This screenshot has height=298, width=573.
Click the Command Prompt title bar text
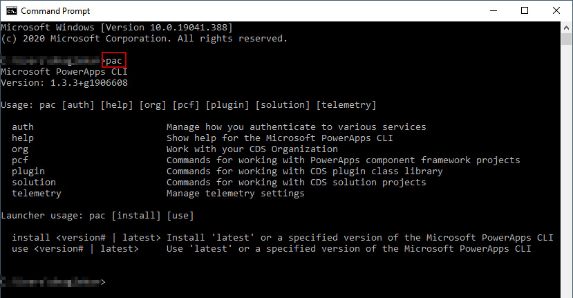pyautogui.click(x=55, y=11)
